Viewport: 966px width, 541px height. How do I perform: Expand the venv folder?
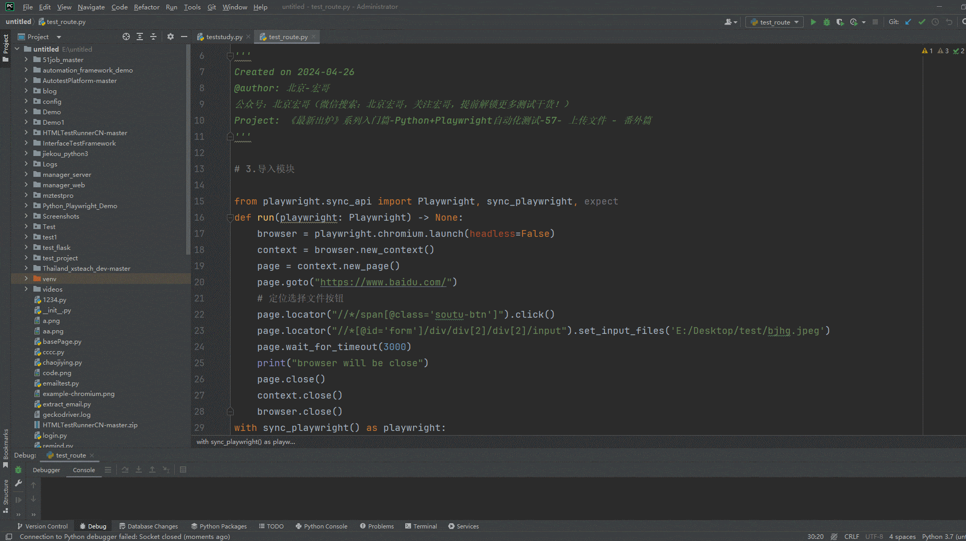[26, 279]
